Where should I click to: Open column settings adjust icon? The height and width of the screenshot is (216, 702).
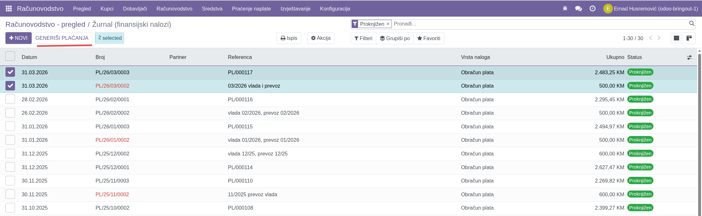(x=689, y=57)
